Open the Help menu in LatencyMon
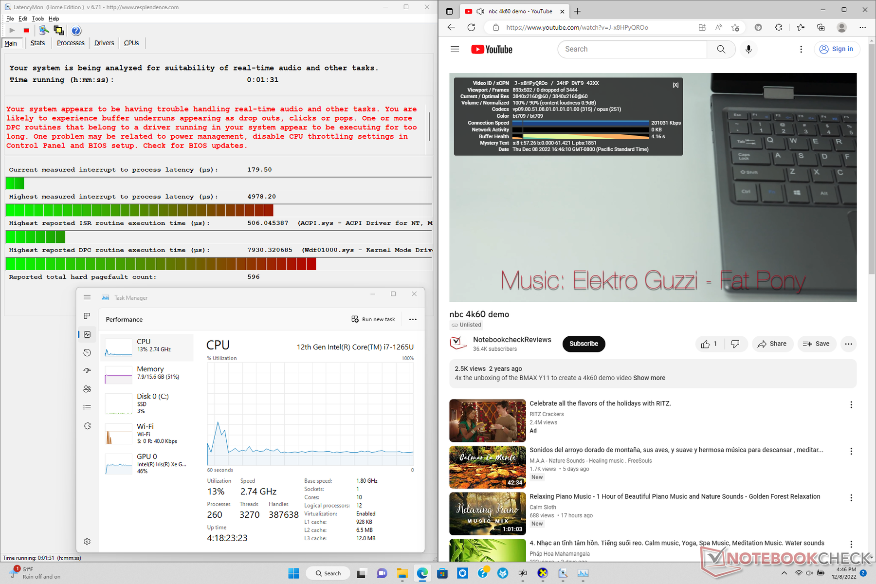The height and width of the screenshot is (584, 876). click(x=54, y=18)
